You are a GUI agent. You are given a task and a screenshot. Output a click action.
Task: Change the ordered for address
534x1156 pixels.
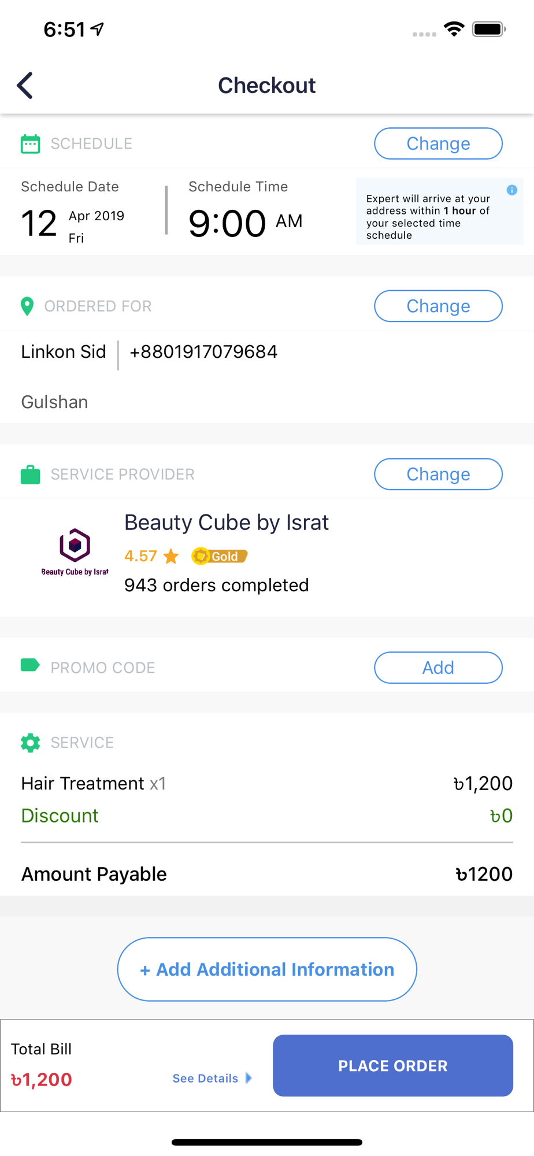coord(438,306)
